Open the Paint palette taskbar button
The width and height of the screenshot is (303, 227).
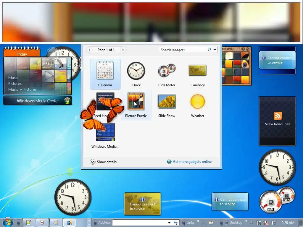click(x=56, y=223)
